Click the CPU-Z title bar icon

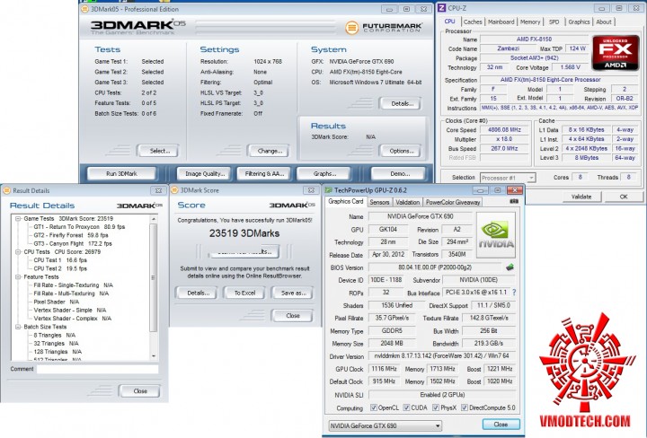(x=441, y=8)
